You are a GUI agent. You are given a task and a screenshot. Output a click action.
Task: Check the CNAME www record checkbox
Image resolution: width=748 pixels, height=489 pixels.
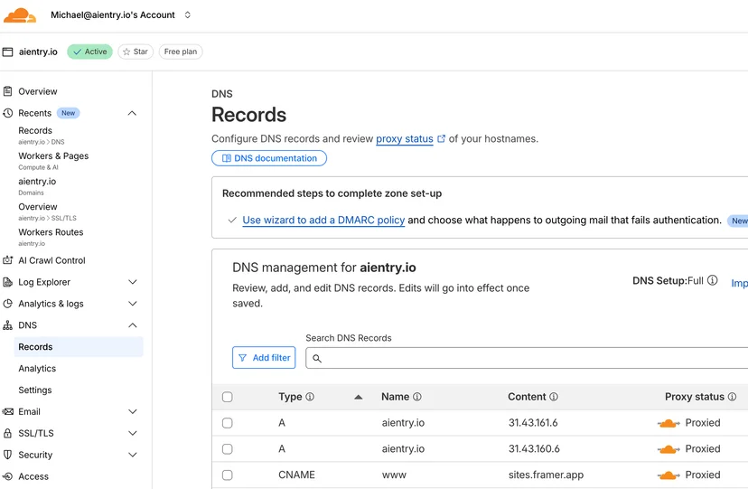pyautogui.click(x=228, y=475)
